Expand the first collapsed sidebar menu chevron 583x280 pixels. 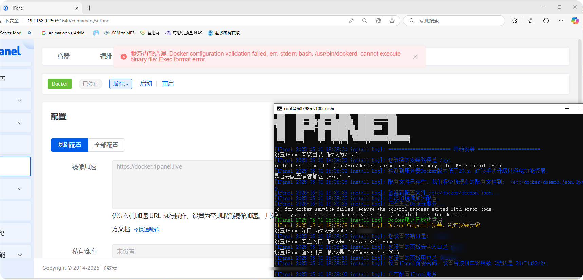(x=20, y=100)
